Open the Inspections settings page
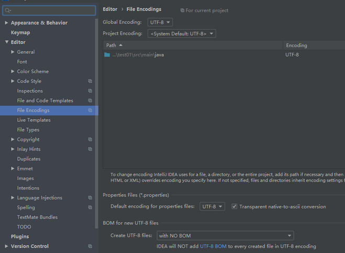This screenshot has width=345, height=253. [30, 91]
